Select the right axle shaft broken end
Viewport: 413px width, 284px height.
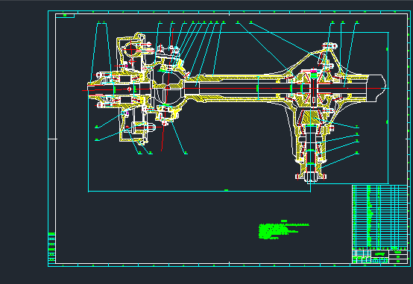(377, 88)
